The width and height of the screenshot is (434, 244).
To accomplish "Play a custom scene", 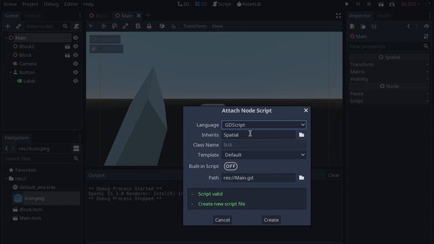I will pyautogui.click(x=392, y=4).
